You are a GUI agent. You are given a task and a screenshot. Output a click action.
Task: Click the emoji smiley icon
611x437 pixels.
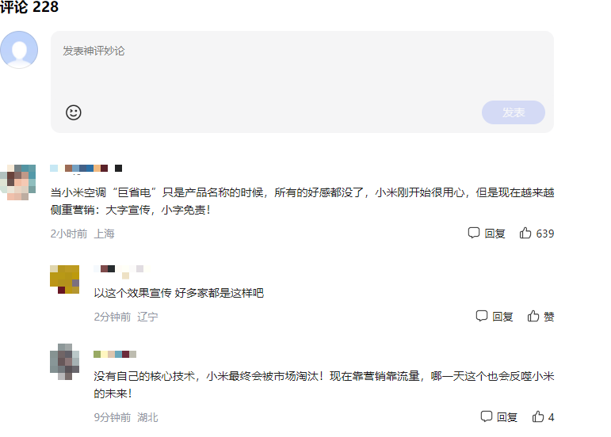point(74,112)
